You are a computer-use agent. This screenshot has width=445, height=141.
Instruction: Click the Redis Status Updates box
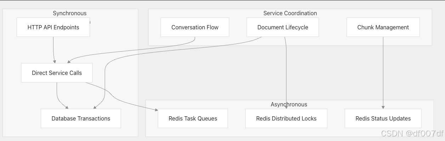tap(383, 118)
